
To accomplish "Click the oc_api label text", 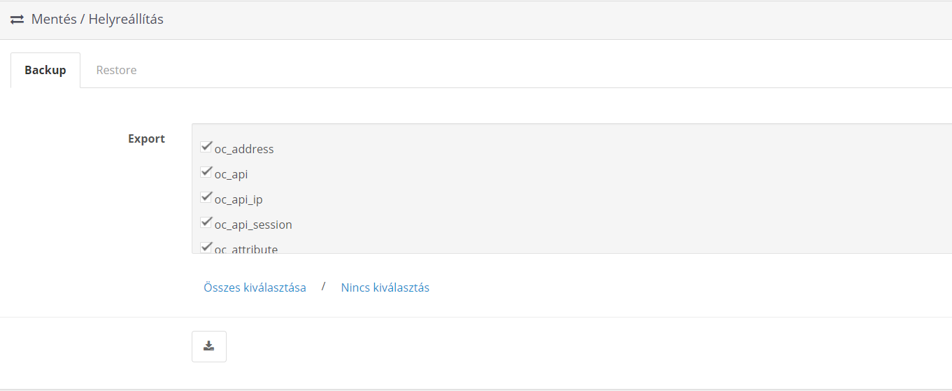I will pyautogui.click(x=231, y=174).
